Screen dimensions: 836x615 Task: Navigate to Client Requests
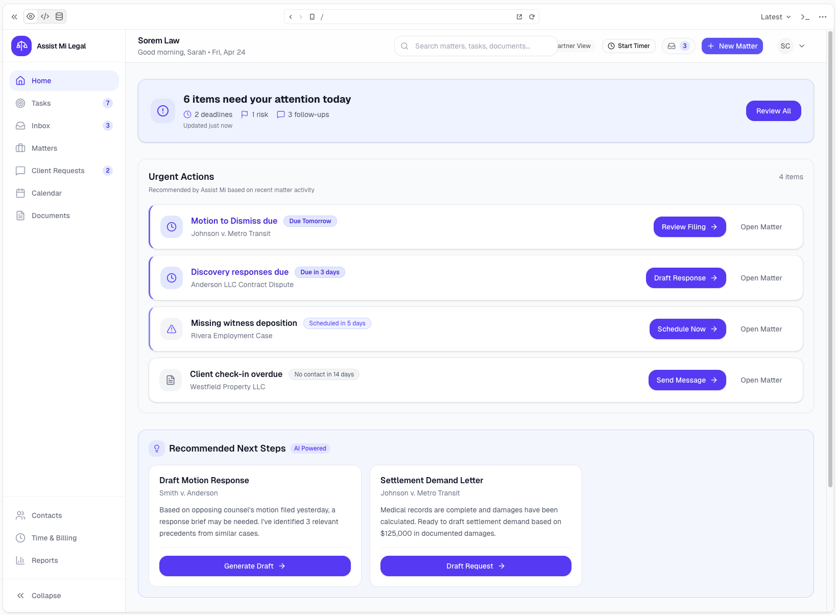tap(58, 171)
